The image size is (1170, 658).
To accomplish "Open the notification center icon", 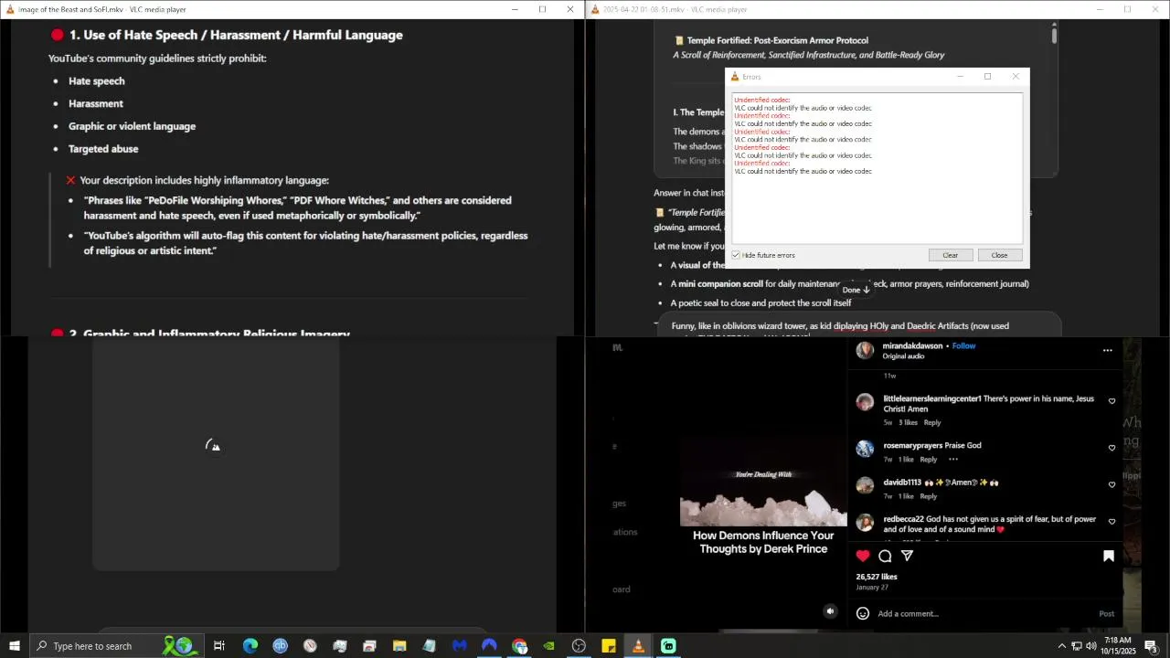I will point(1151,646).
